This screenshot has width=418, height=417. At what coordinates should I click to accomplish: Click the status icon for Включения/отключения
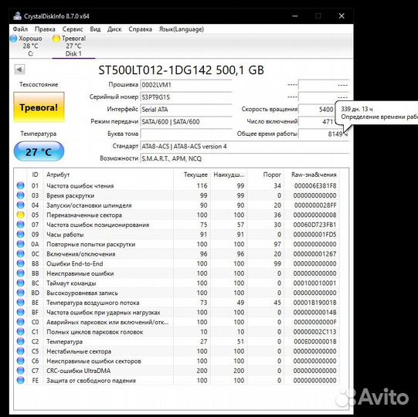pos(21,253)
